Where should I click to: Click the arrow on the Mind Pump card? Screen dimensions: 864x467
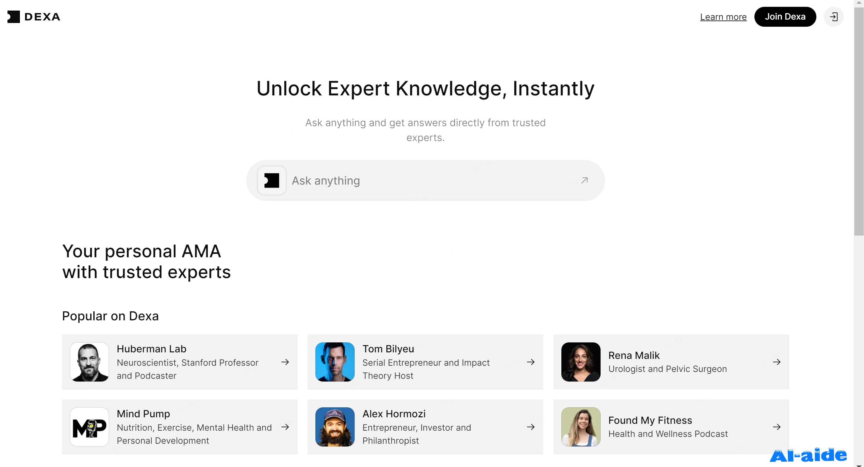pyautogui.click(x=285, y=427)
